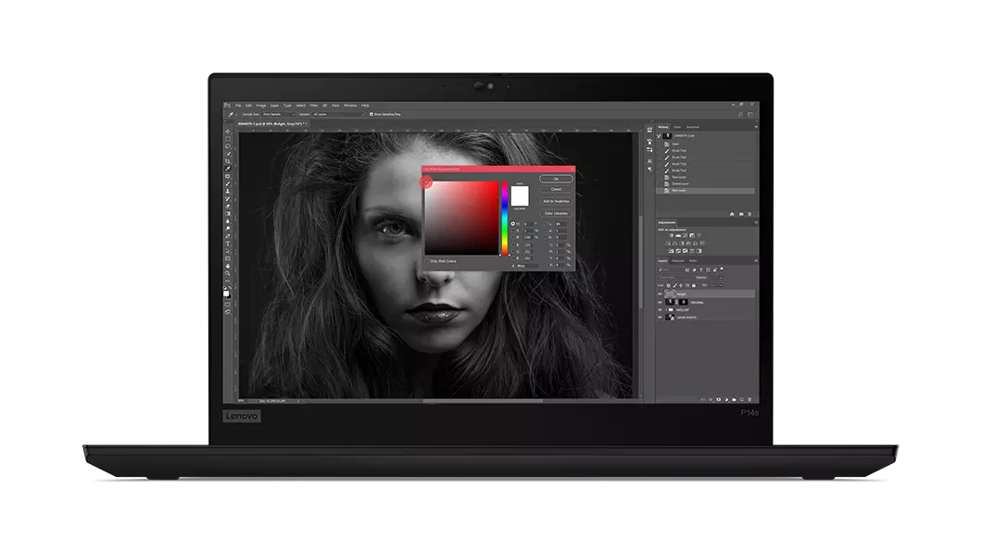Select the Crop tool
982x552 pixels.
[228, 160]
